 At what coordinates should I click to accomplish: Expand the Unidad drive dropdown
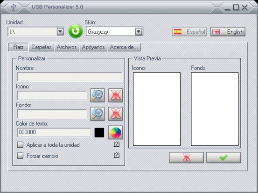[x=60, y=31]
